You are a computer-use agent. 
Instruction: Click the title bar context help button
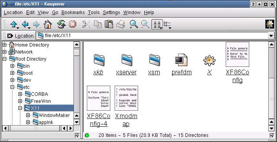(253, 4)
